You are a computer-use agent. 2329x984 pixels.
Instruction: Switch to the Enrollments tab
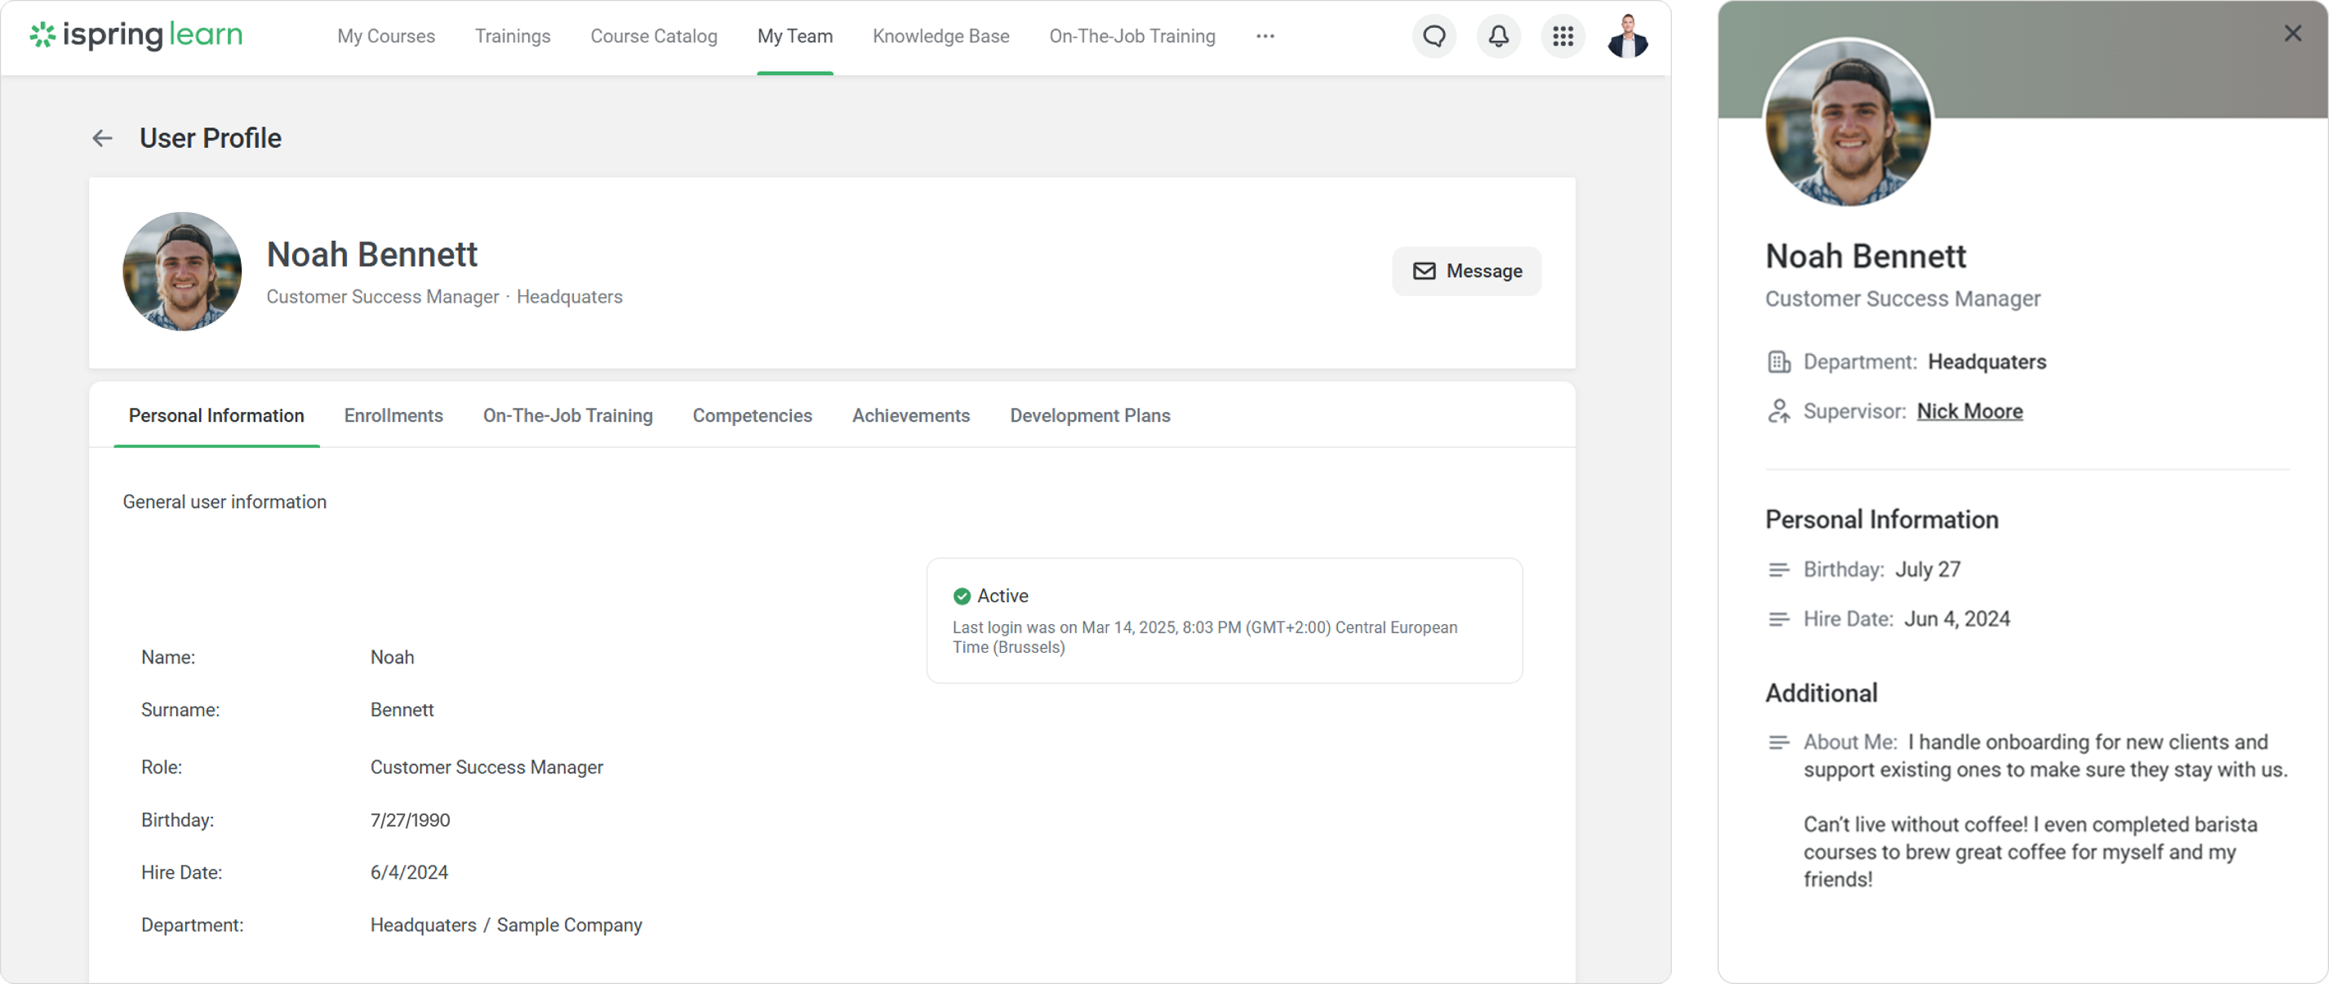point(393,416)
